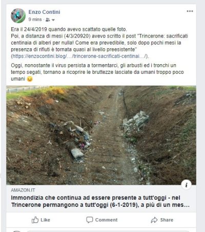Click the thumbs-up Like icon
This screenshot has width=205, height=232.
35,220
